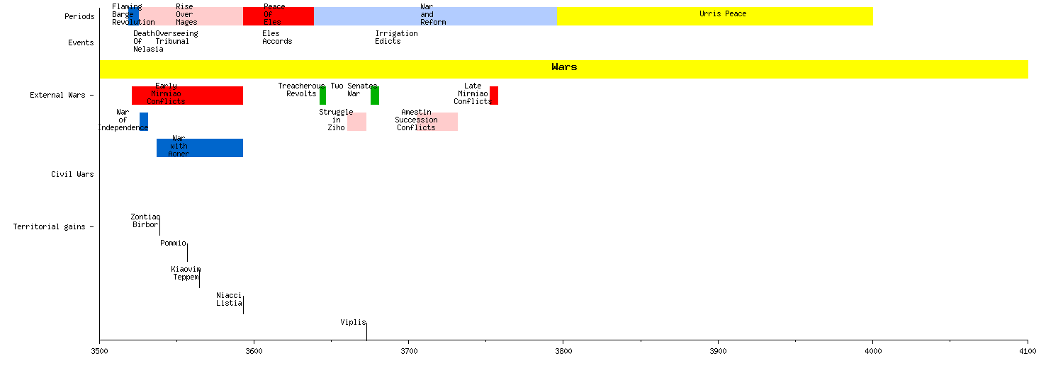Viewport: 1063px width, 368px height.
Task: Click the Struggle in Ziho label
Action: pos(335,120)
